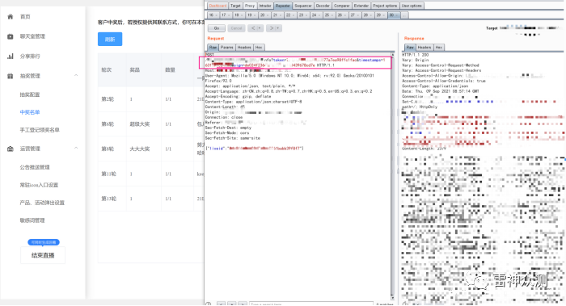This screenshot has height=306, width=566.
Task: Open the 中奖名单 menu link
Action: (30, 112)
